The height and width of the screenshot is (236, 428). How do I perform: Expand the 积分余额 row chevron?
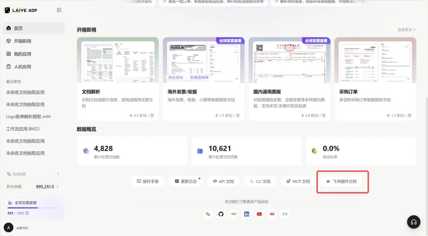click(57, 187)
